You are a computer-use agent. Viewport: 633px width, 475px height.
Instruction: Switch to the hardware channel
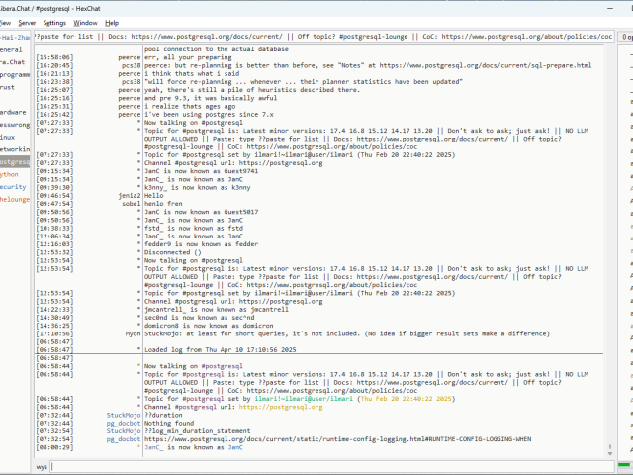[x=13, y=112]
